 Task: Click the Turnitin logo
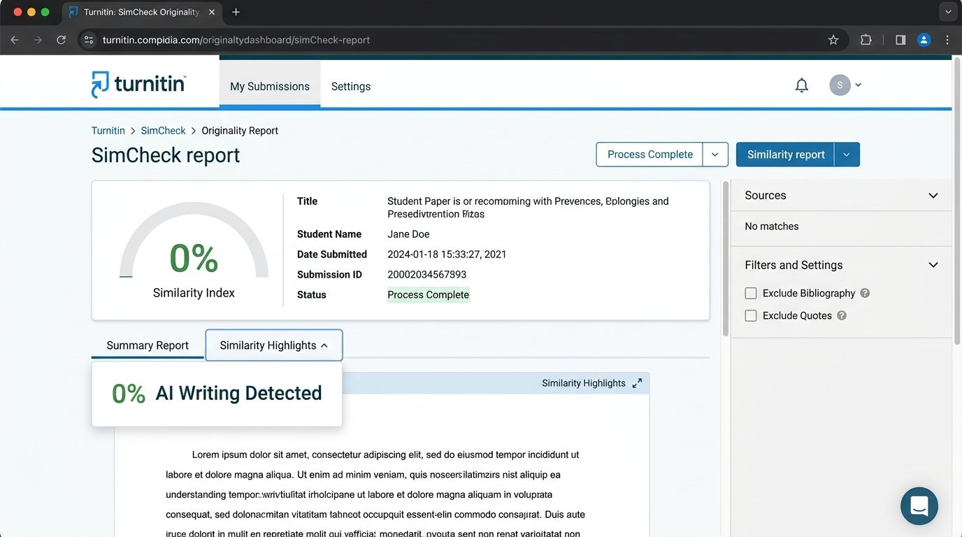click(x=138, y=85)
